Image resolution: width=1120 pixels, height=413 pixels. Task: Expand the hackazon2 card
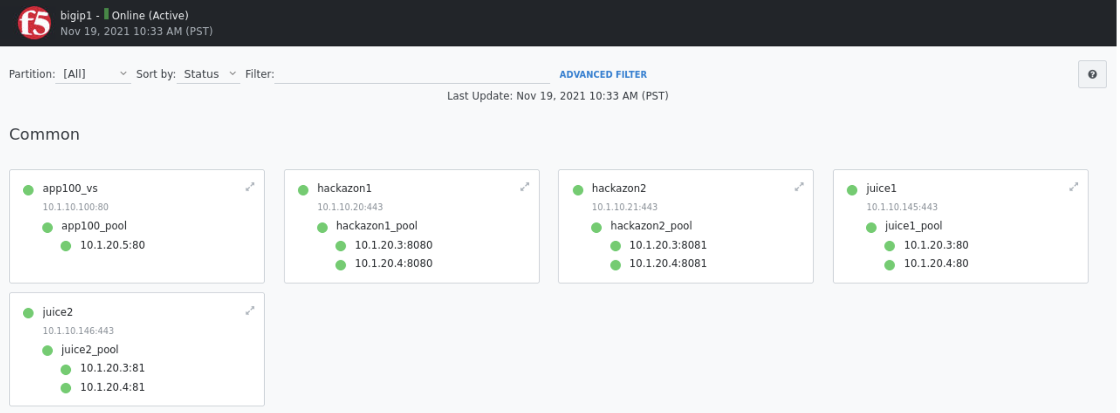(799, 187)
